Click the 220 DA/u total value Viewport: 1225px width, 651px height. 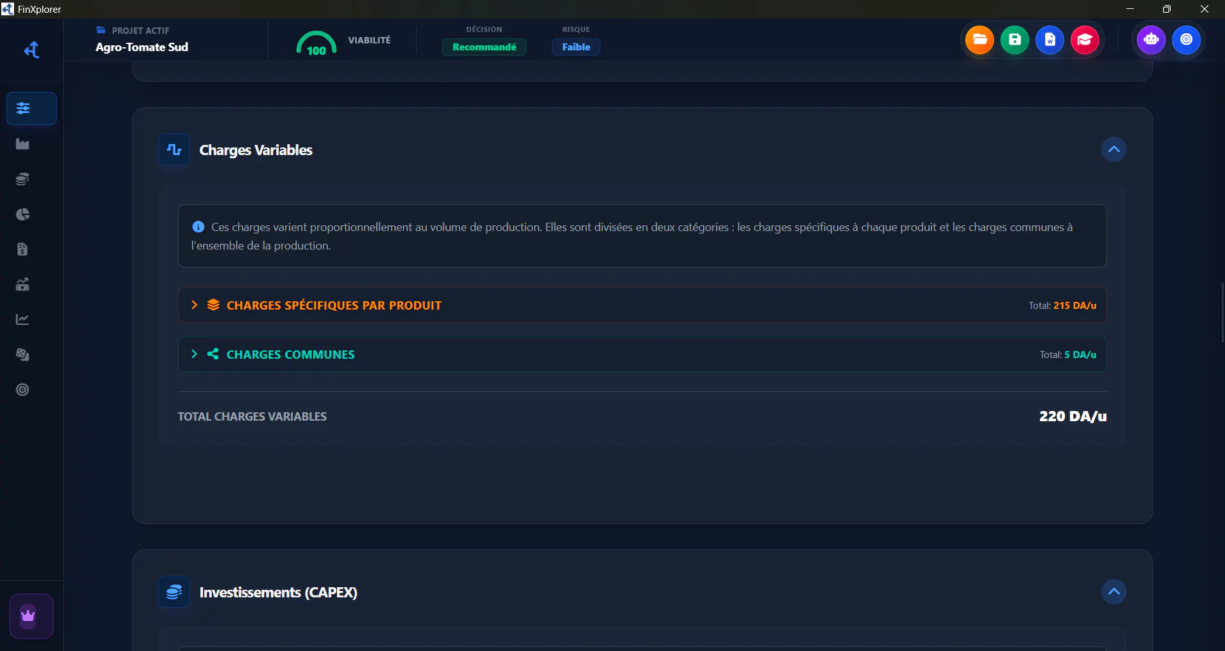point(1073,417)
